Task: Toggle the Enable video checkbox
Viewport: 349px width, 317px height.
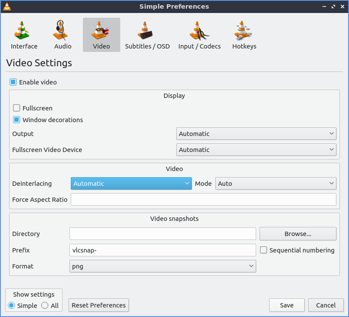Action: tap(13, 82)
